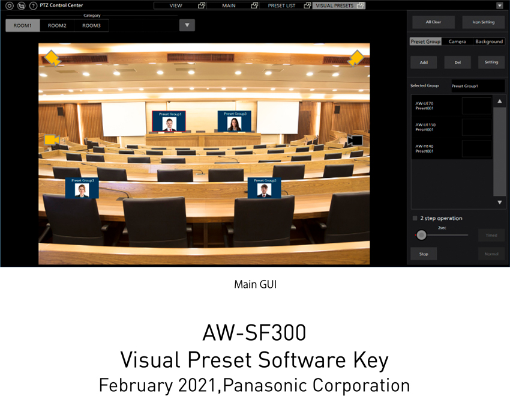Select the black camera icon on the right wall
The width and height of the screenshot is (510, 396).
[x=355, y=141]
